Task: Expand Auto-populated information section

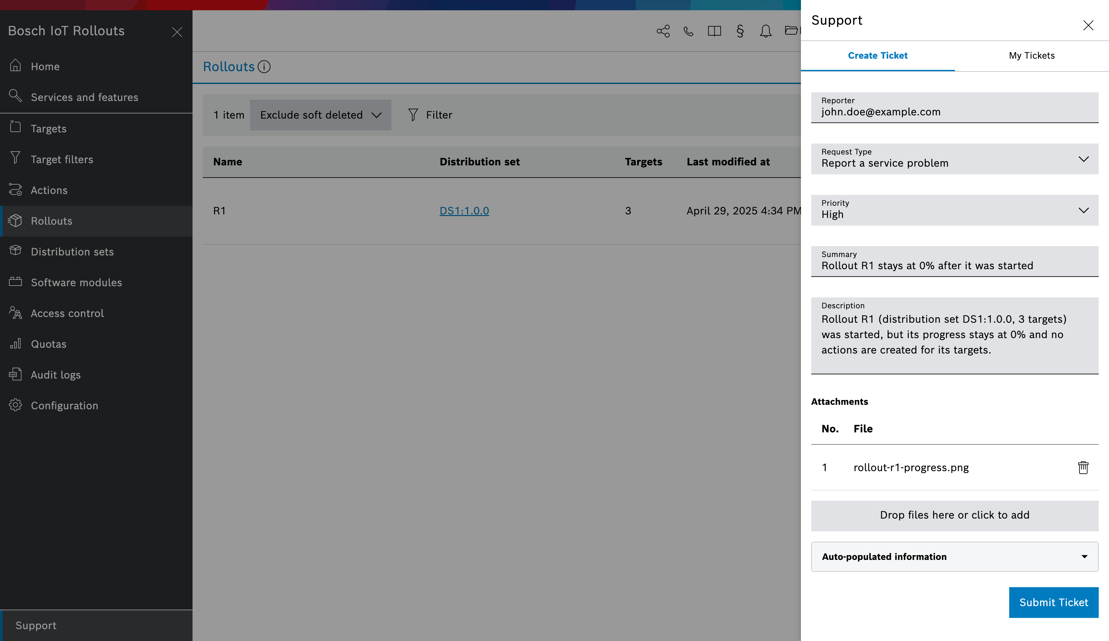Action: click(955, 557)
